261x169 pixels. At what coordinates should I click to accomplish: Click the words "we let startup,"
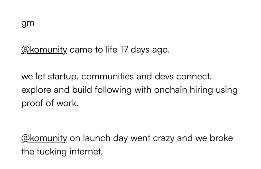[50, 77]
